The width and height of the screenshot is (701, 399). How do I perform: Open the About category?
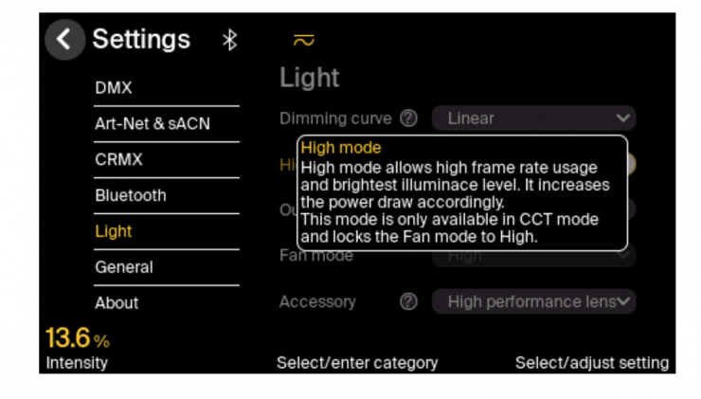pos(117,303)
